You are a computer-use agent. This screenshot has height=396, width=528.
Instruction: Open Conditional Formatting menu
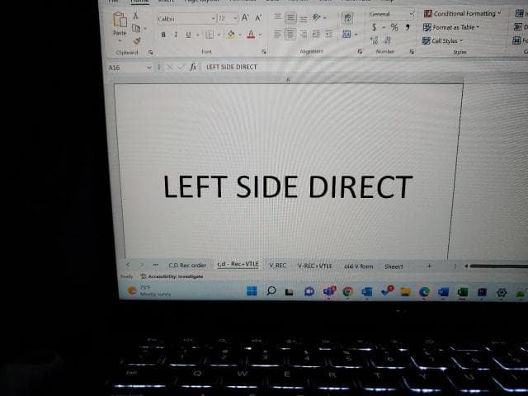click(x=462, y=13)
